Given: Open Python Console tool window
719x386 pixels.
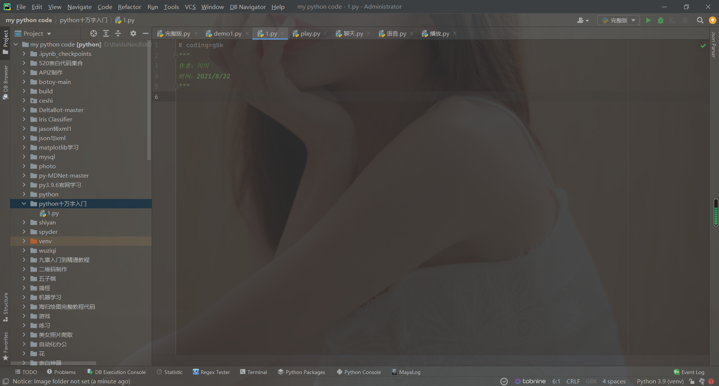Looking at the screenshot, I should pyautogui.click(x=359, y=372).
